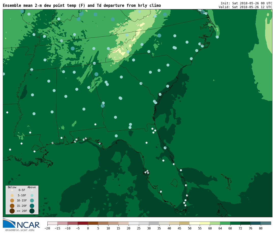Image resolution: width=275 pixels, height=233 pixels.
Task: Pick the colorbar segment between 50 and 55
Action: tap(195, 223)
